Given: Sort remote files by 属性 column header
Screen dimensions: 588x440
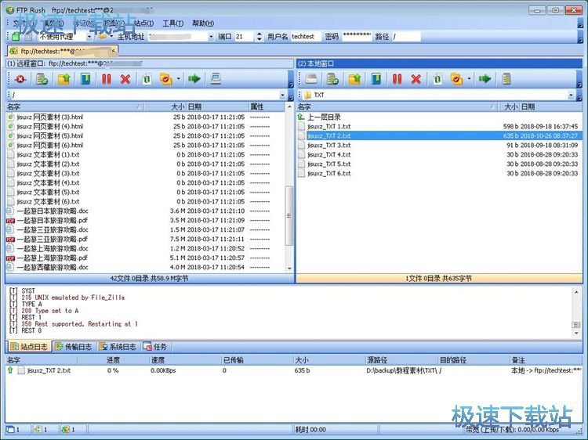Looking at the screenshot, I should pyautogui.click(x=267, y=107).
